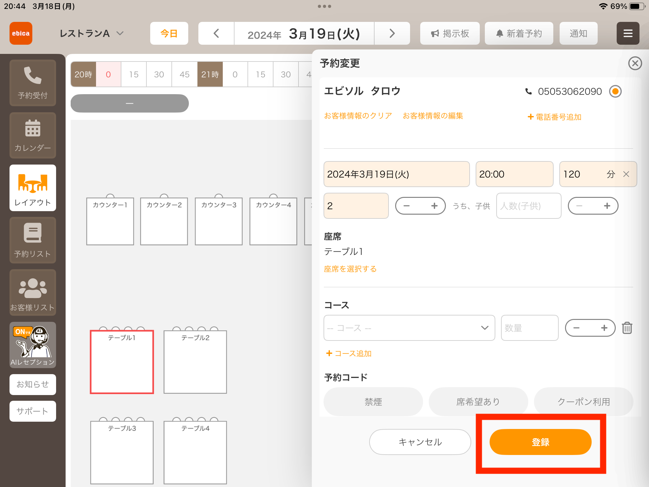
Task: Open the 予約受付 phone icon in sidebar
Action: 33,83
